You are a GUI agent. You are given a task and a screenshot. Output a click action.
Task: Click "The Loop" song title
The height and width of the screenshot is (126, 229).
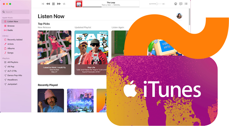coord(111,2)
